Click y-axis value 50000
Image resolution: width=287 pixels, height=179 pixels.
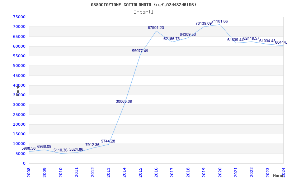[x=19, y=66]
